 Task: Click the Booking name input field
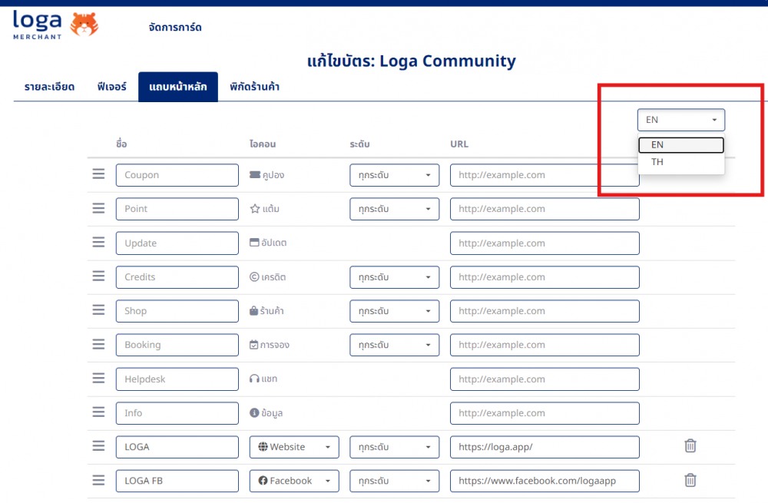tap(177, 345)
